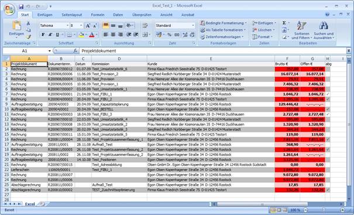Screen dimensions: 354x215
Task: Open the Standard number format dropdown
Action: 193,26
